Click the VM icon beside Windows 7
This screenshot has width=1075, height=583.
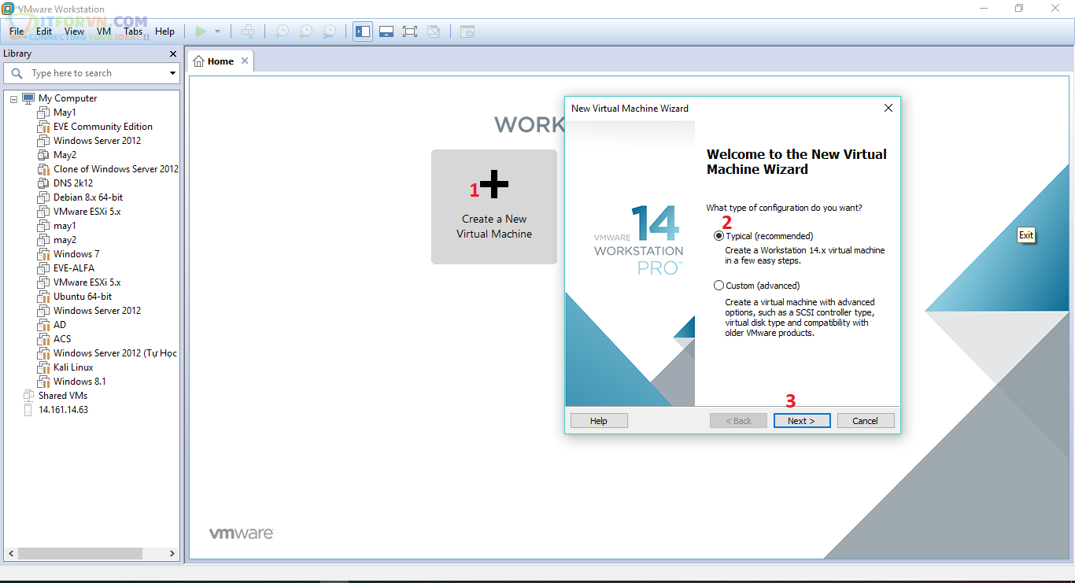pos(44,254)
